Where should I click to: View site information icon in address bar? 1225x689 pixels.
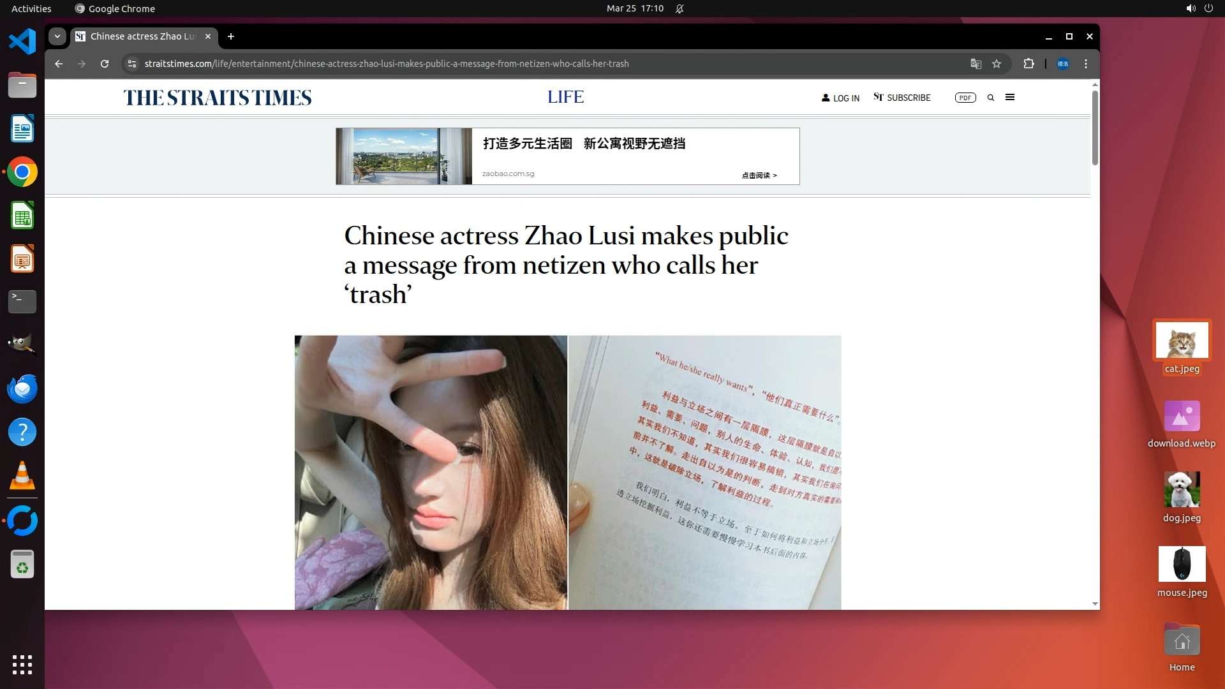(x=132, y=64)
